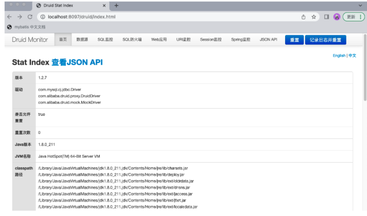The image size is (367, 216).
Task: Select version value 1.2.7
Action: (43, 77)
